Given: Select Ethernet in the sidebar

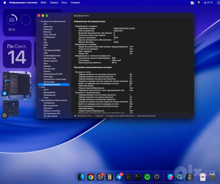Looking at the screenshot, I should click(47, 32).
